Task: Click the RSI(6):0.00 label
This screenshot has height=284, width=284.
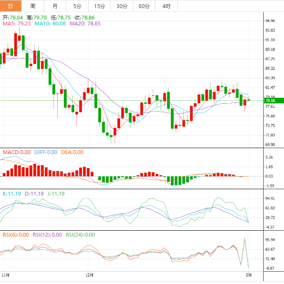Action: click(x=16, y=235)
